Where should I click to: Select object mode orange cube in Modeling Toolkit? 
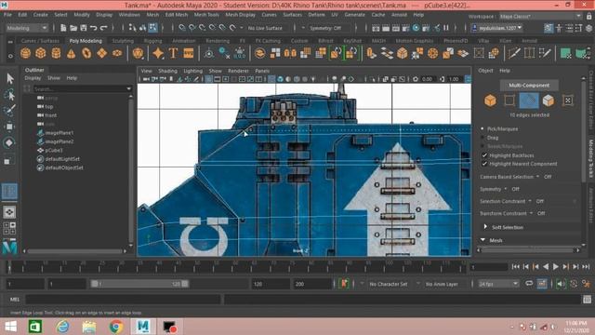click(x=490, y=100)
